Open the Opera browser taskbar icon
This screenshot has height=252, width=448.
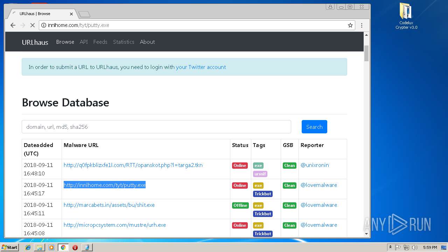[x=75, y=247]
